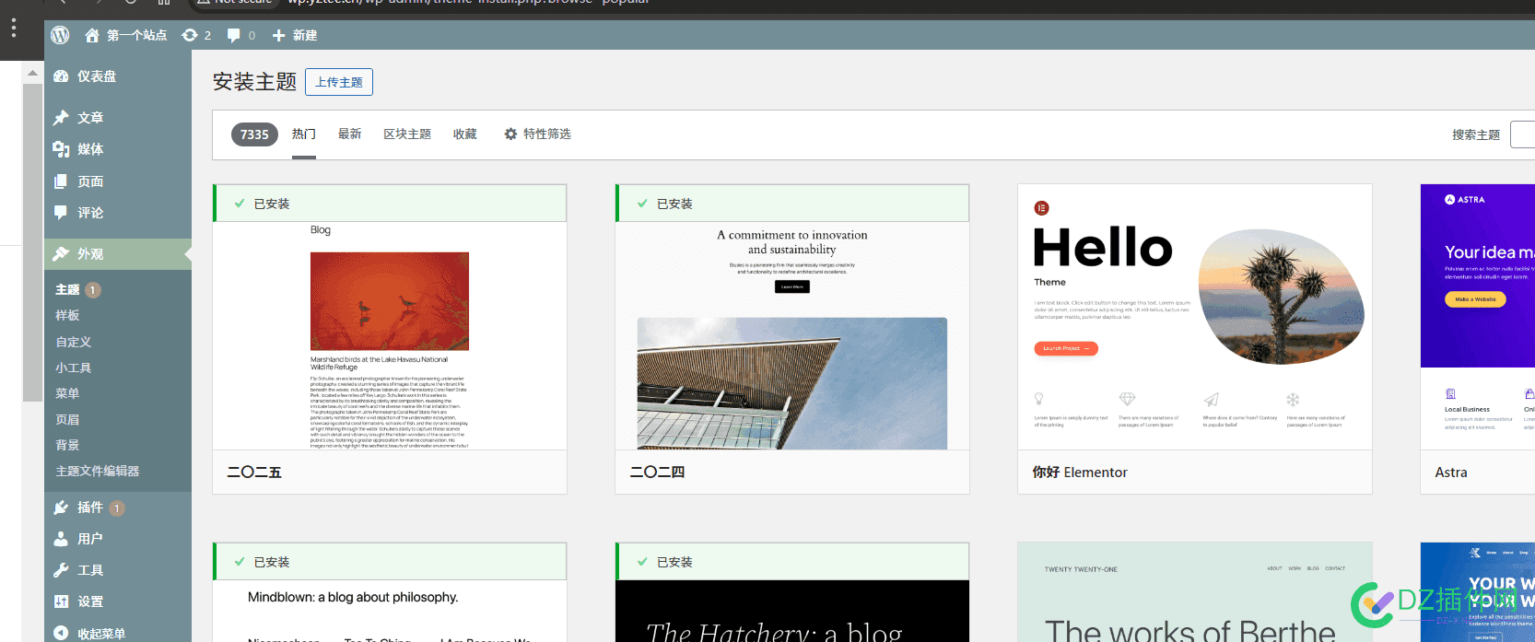Click the plus icon next to 新建
The width and height of the screenshot is (1535, 642).
pyautogui.click(x=278, y=35)
